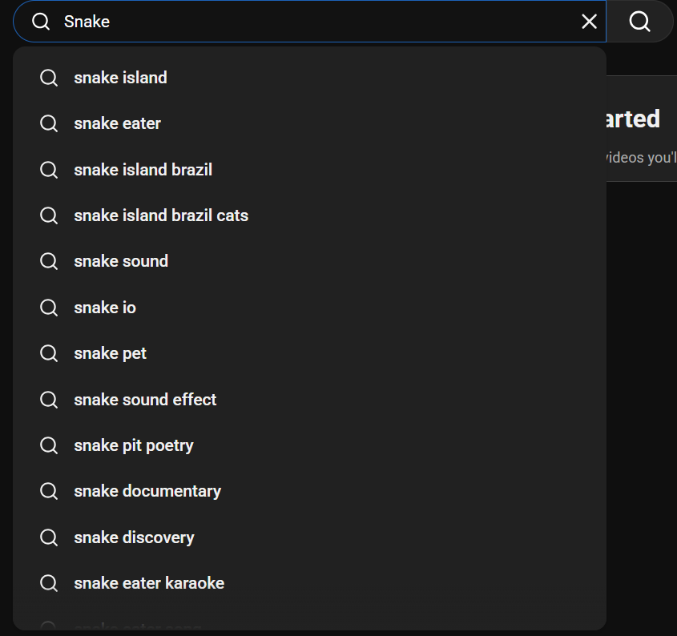
Task: Click the search submit magnifier button
Action: click(x=639, y=22)
